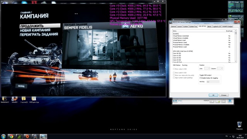Viewport: 247px width, 139px height.
Task: Enable 'Show value in OSD' checkbox
Action: [x=174, y=69]
